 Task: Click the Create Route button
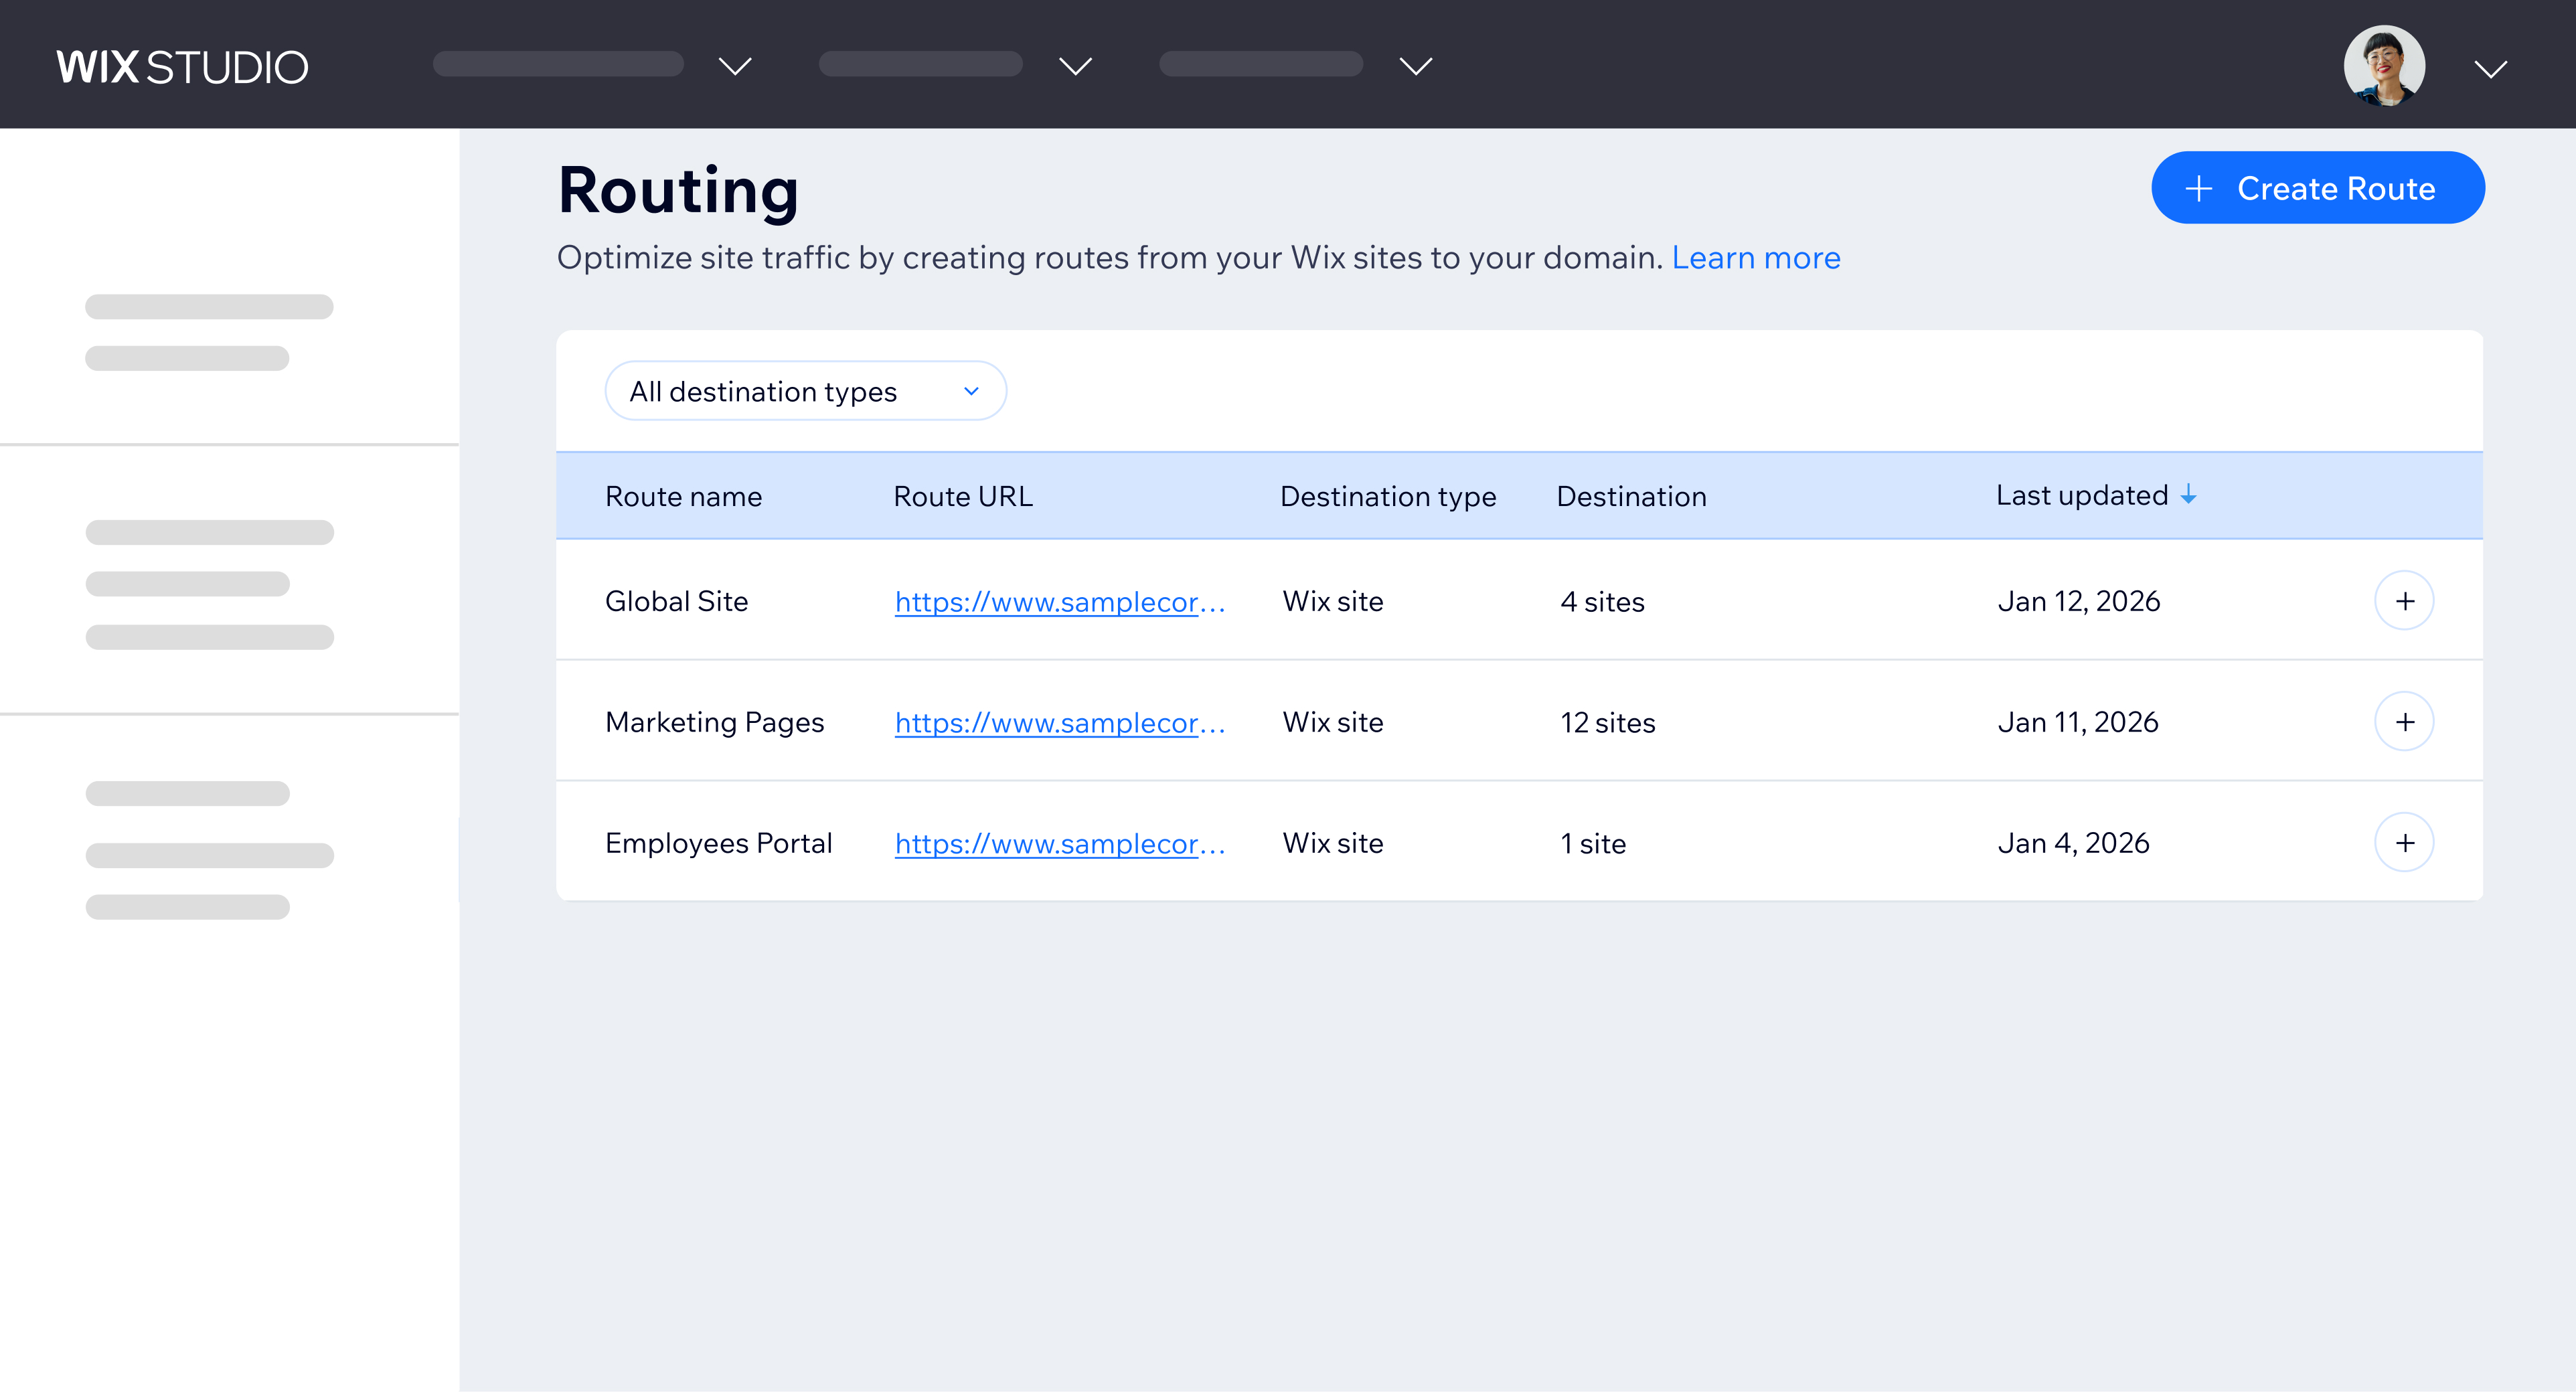[2317, 188]
